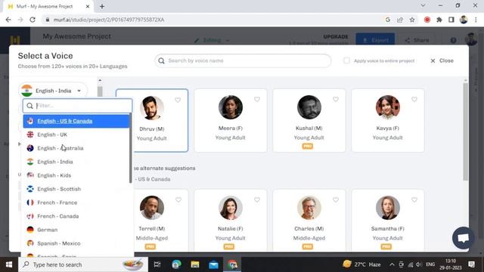Select English - UK language
484x272 pixels.
click(76, 134)
